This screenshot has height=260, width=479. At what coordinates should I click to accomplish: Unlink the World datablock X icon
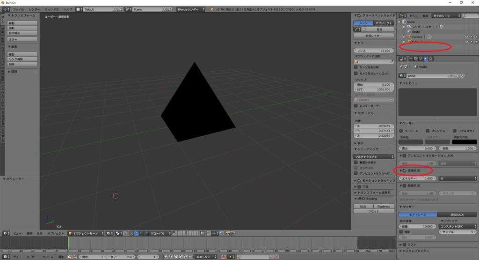(462, 76)
